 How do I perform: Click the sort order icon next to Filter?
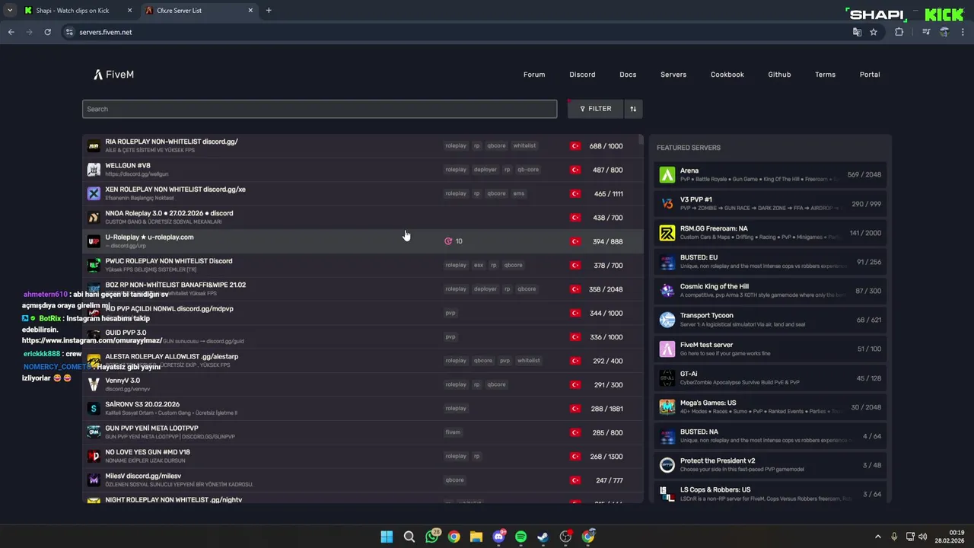coord(632,109)
